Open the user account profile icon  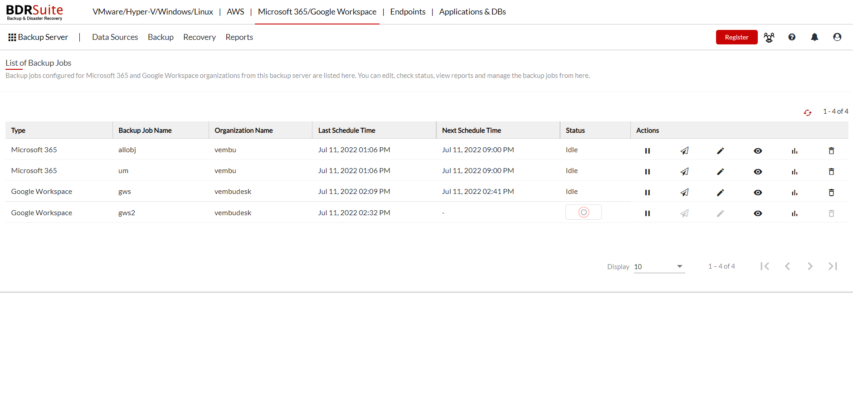pos(837,37)
